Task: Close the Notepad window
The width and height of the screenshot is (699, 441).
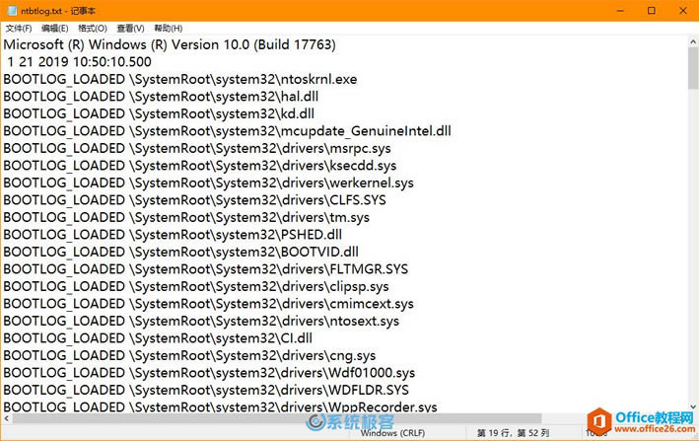Action: 683,11
